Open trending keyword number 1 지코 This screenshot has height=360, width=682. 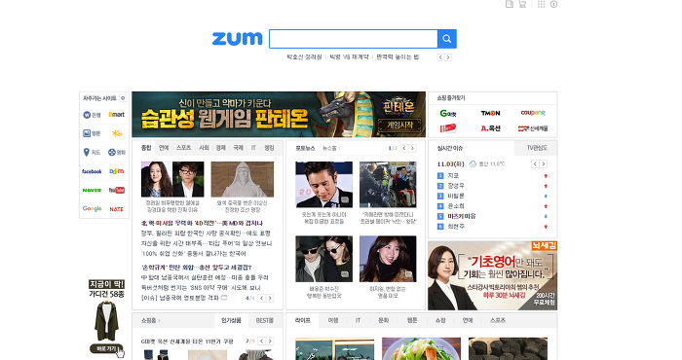[x=453, y=175]
